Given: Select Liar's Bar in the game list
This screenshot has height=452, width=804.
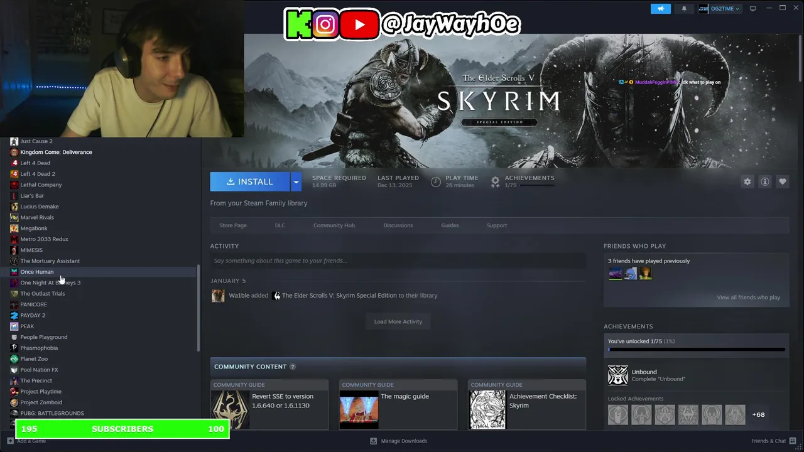Looking at the screenshot, I should (x=32, y=196).
